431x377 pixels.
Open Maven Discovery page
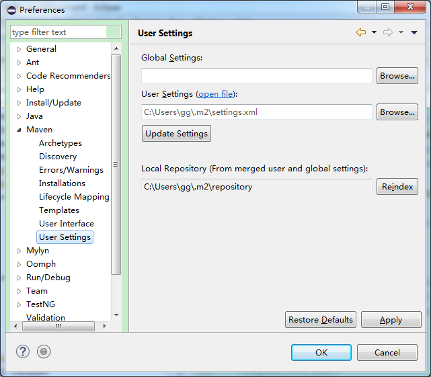click(x=58, y=157)
